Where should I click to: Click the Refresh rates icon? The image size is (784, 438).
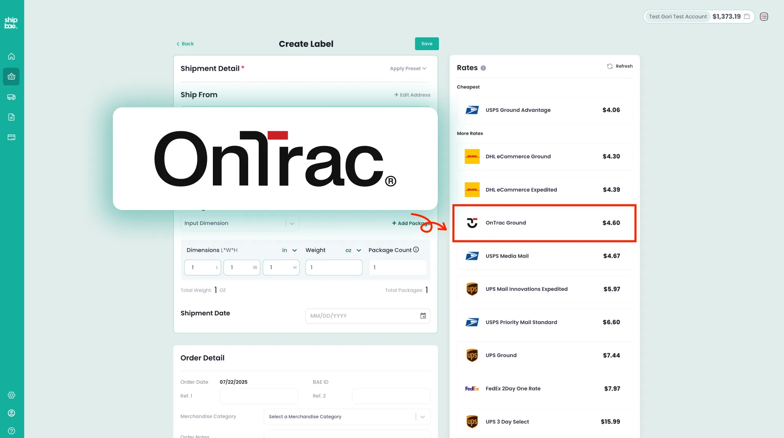610,66
